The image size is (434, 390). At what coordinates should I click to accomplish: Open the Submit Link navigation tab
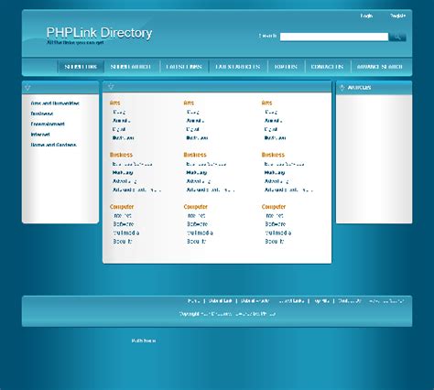[81, 67]
